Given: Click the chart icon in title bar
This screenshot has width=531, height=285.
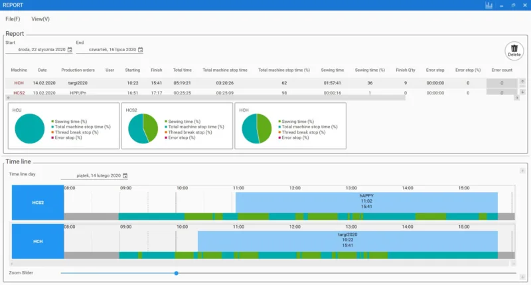Looking at the screenshot, I should [489, 5].
